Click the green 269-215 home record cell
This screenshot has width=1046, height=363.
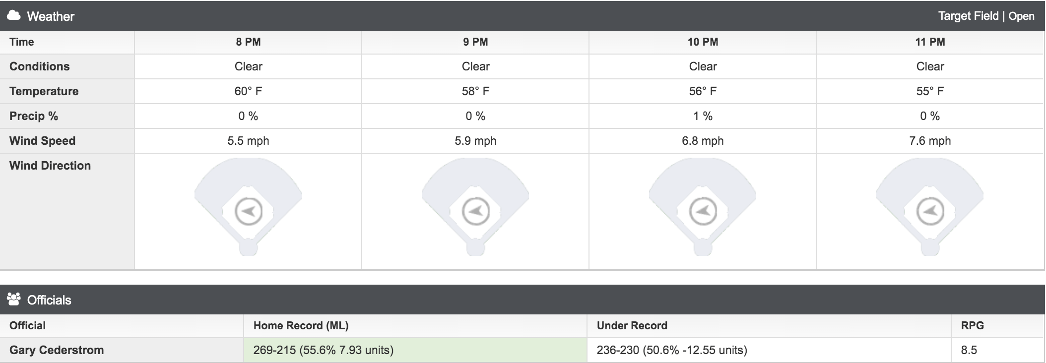pyautogui.click(x=415, y=350)
